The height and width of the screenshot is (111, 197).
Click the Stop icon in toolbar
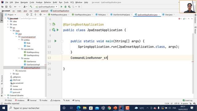click(79, 7)
